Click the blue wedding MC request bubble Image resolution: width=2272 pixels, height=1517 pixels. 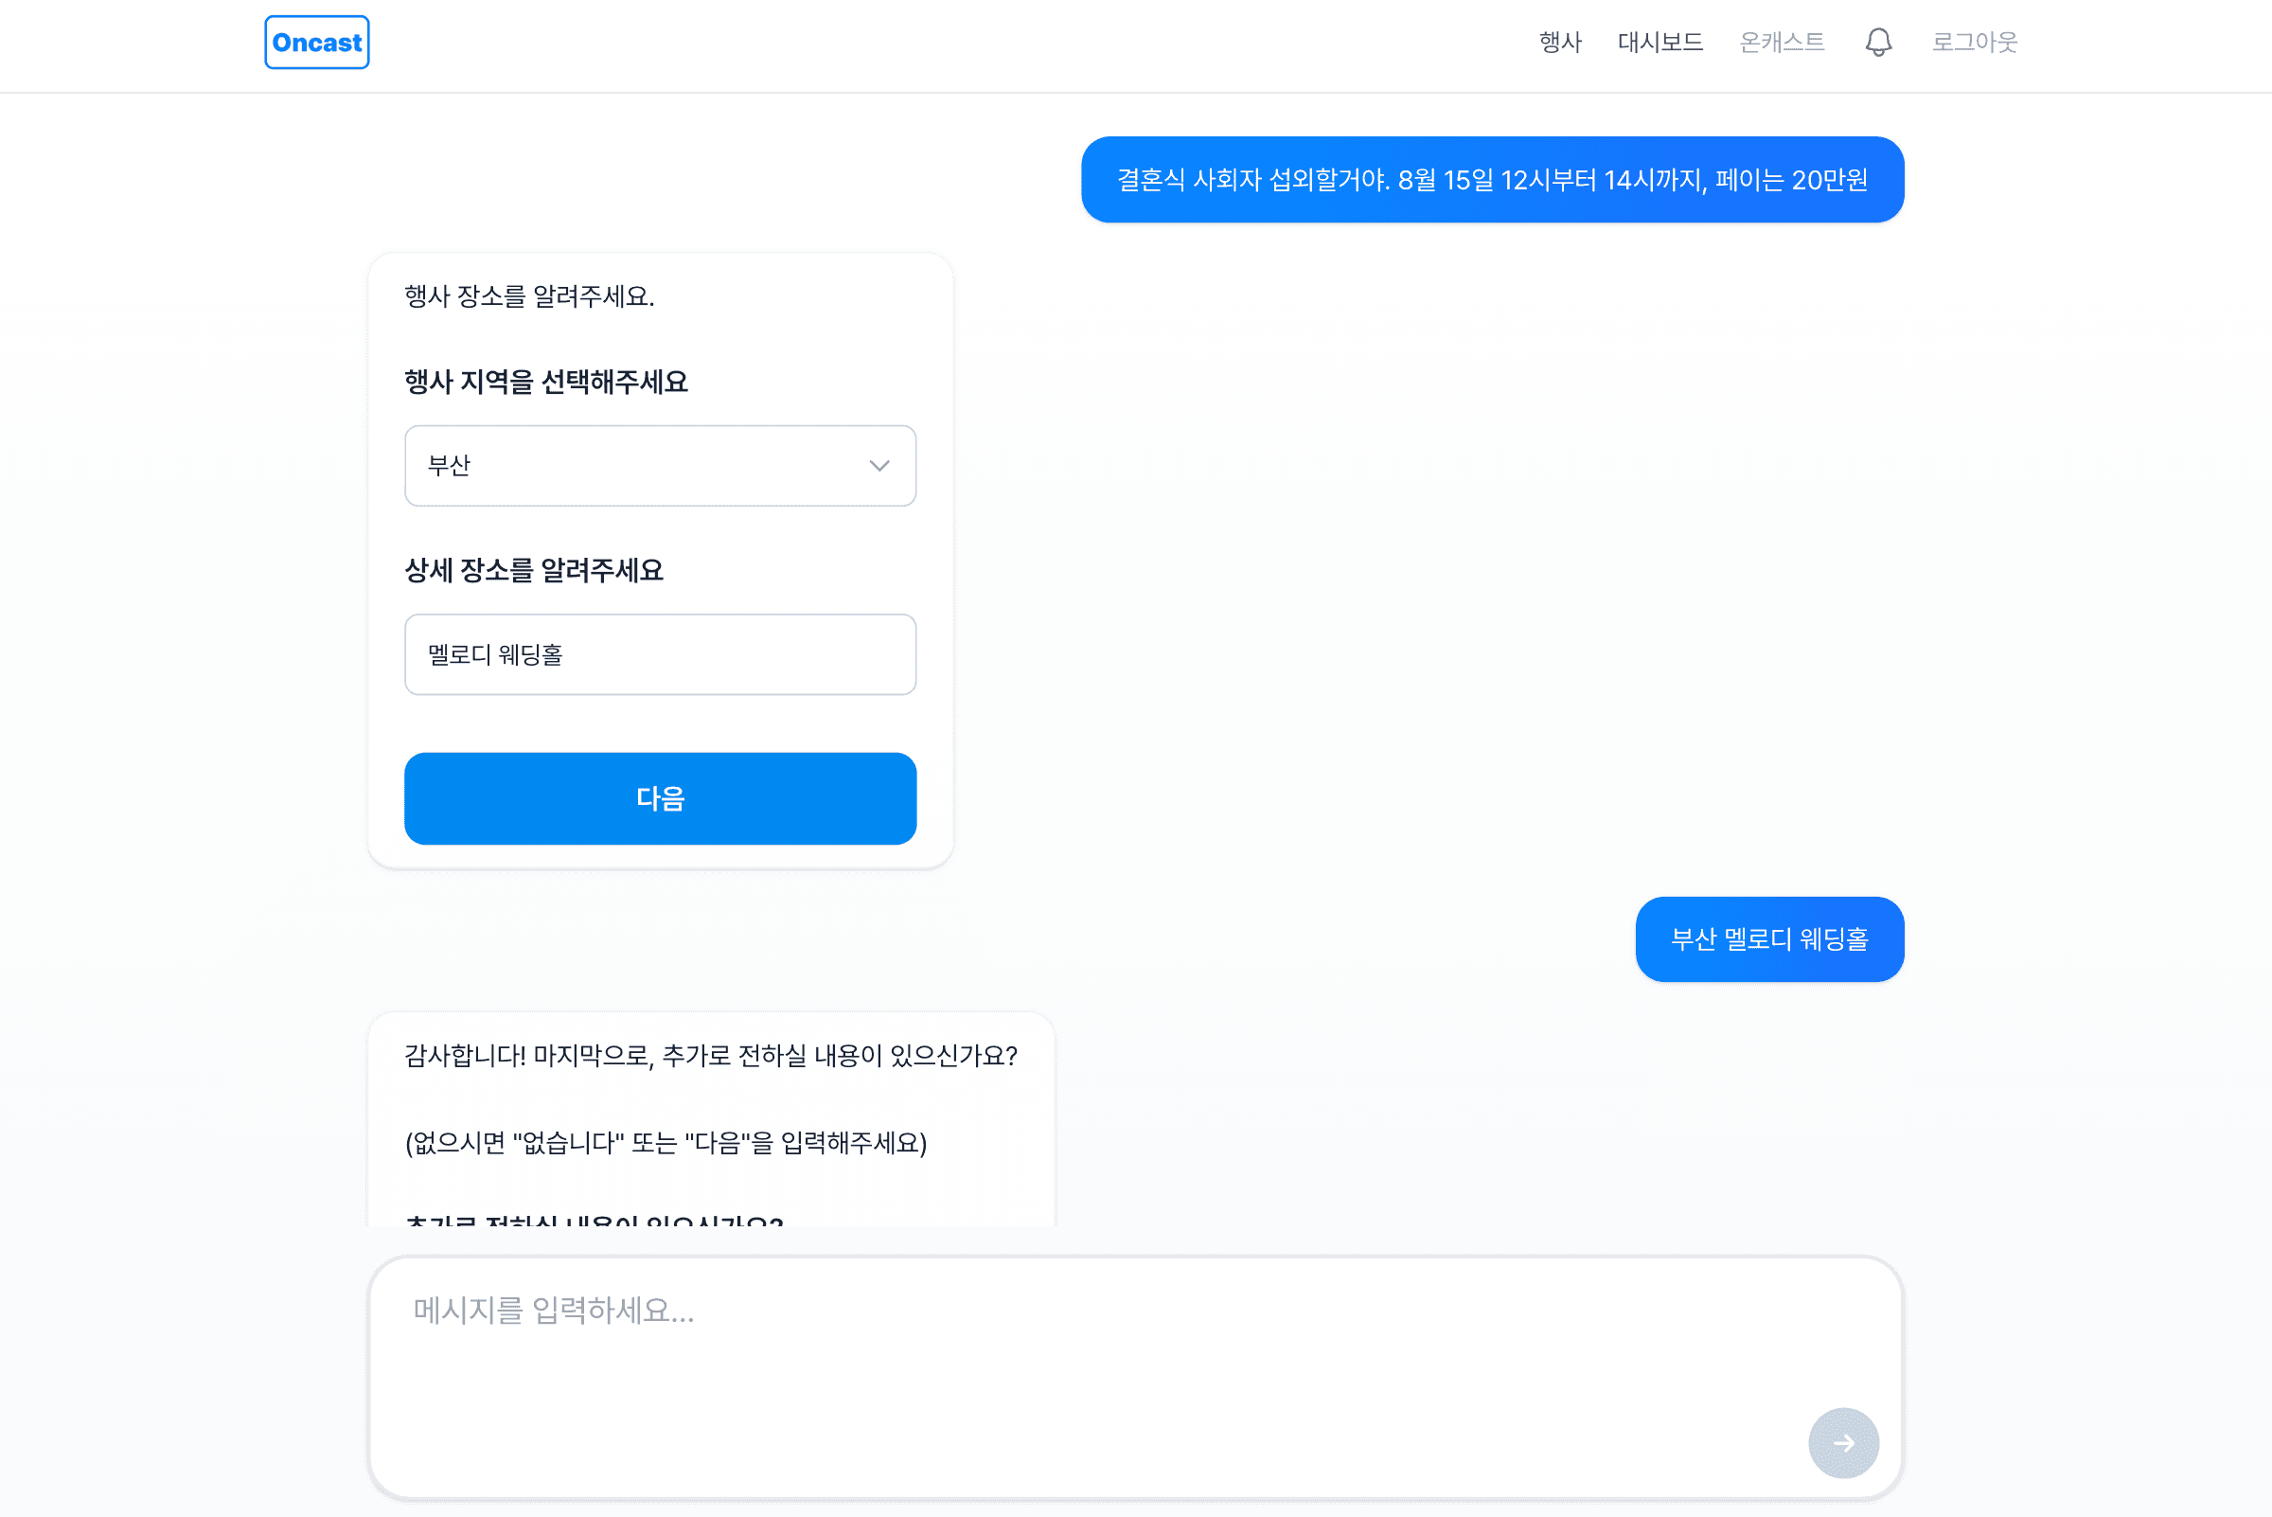click(1494, 179)
